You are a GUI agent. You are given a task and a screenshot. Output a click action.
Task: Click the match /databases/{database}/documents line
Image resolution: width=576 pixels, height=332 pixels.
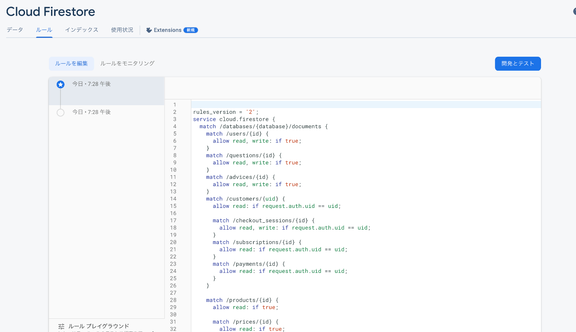point(264,127)
